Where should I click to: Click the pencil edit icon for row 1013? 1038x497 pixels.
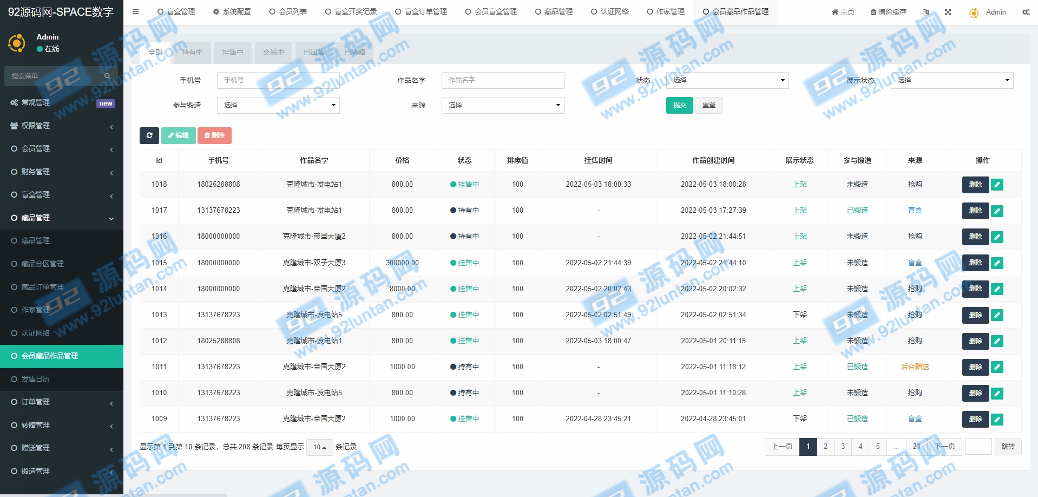pos(997,315)
